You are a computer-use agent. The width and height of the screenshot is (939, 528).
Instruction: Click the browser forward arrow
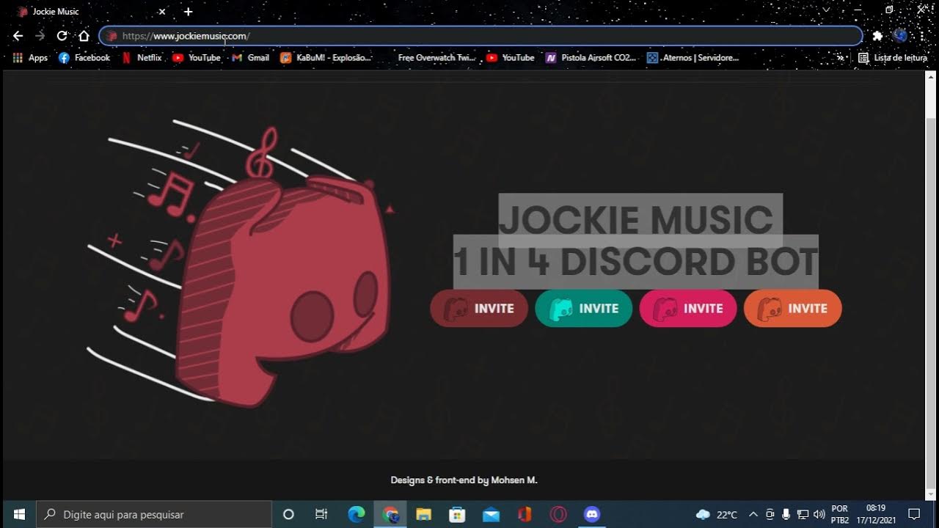[40, 35]
